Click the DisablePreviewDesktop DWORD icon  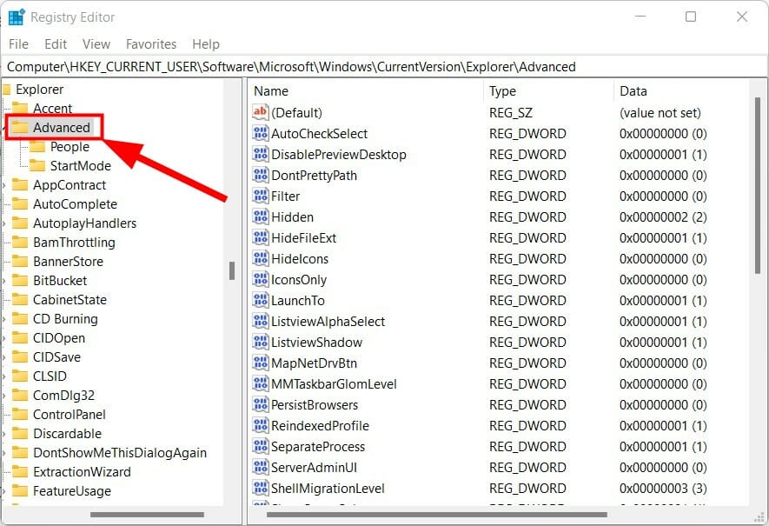coord(261,154)
